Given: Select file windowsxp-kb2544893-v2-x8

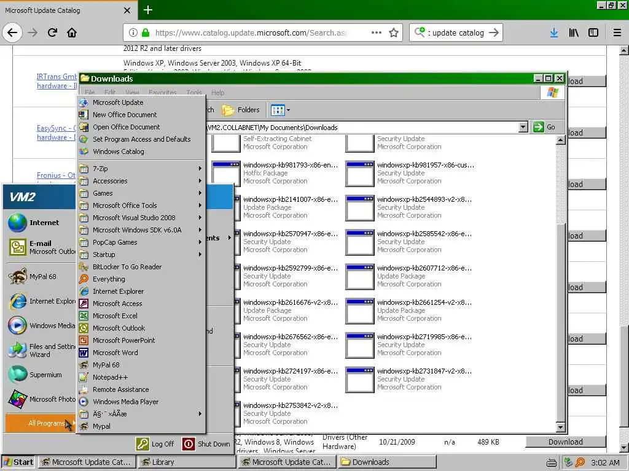Looking at the screenshot, I should 409,207.
